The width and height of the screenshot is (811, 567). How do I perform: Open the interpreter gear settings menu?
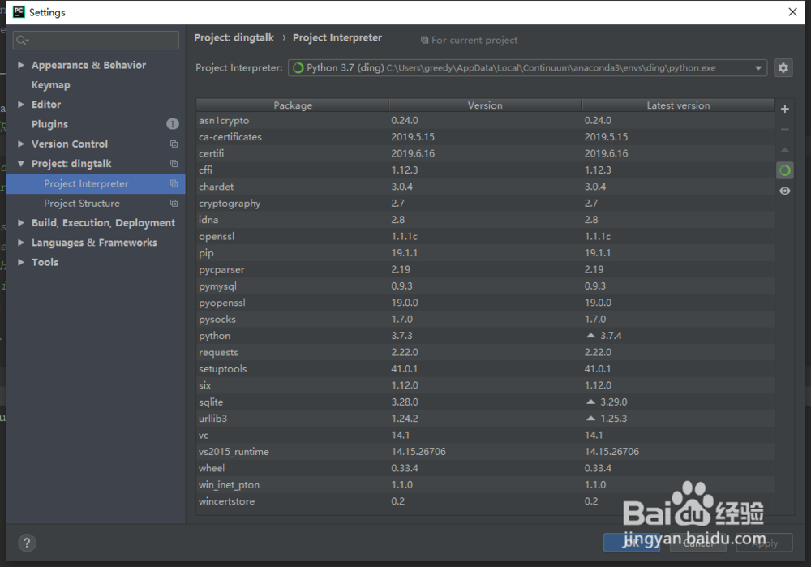(x=783, y=68)
